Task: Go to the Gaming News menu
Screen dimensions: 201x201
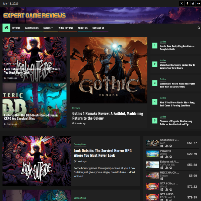Action: pyautogui.click(x=32, y=28)
